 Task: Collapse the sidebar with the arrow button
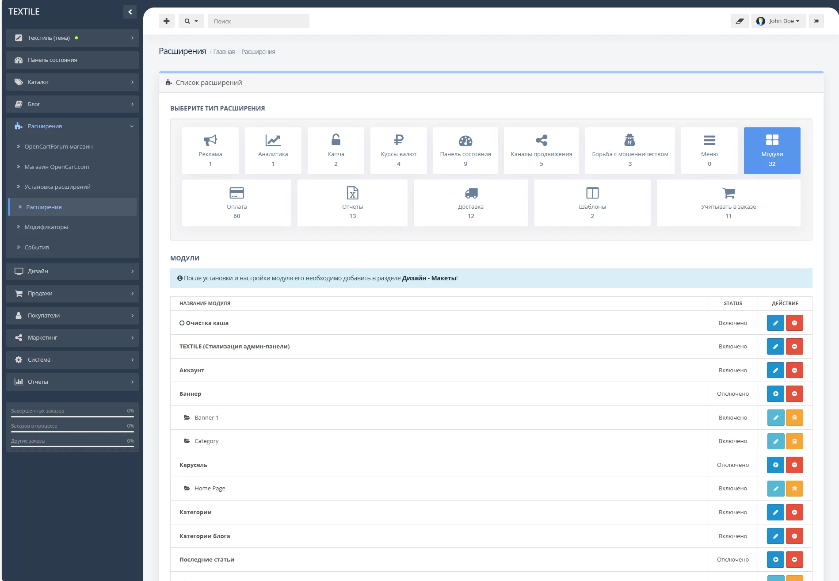click(x=130, y=12)
